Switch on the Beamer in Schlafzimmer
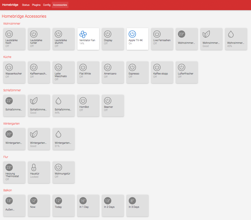Image resolution: width=251 pixels, height=220 pixels. pyautogui.click(x=113, y=106)
